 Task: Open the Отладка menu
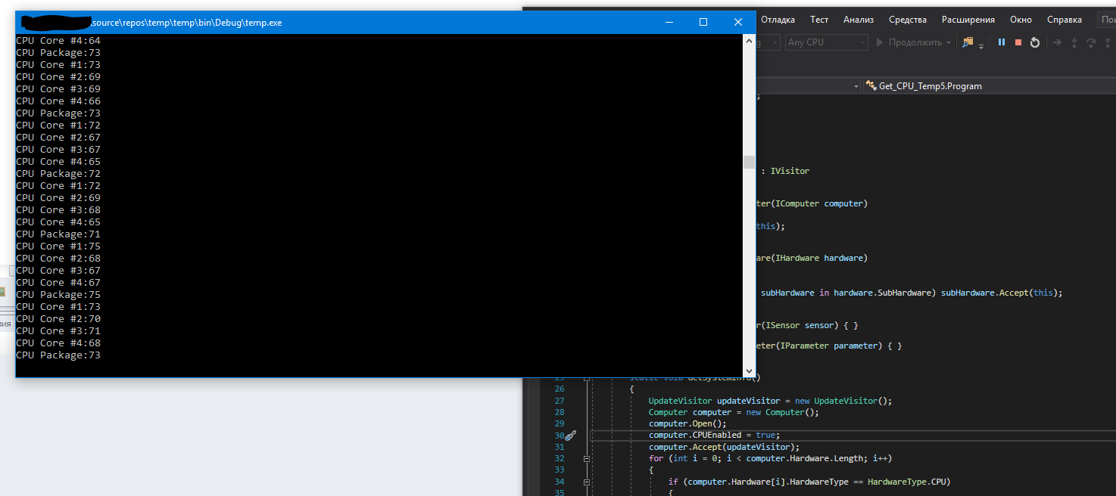(x=778, y=20)
